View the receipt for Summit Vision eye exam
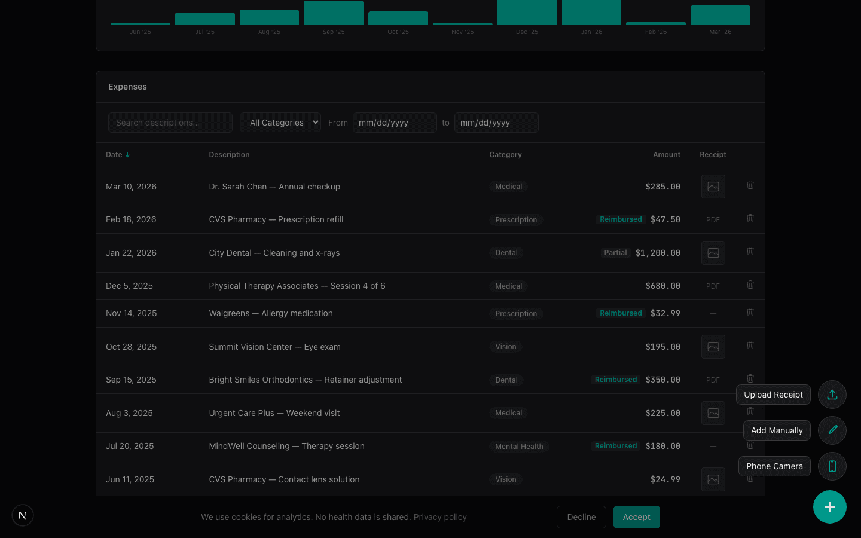861x538 pixels. tap(713, 347)
